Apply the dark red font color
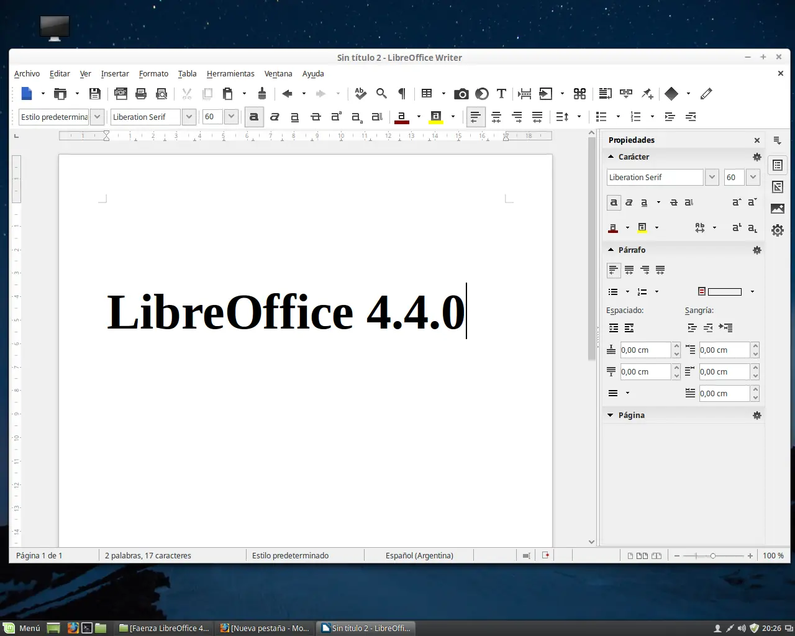Screen dimensions: 795x636 402,117
